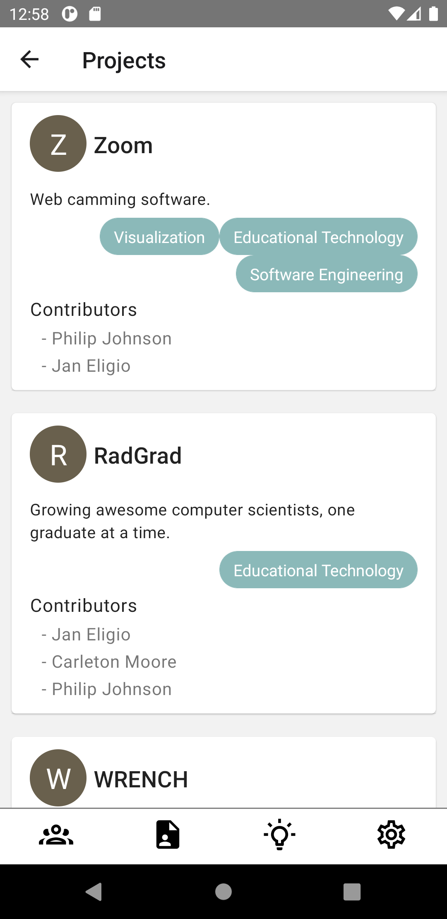
Task: Open Carleton Moore contributor under RadGrad
Action: tap(114, 662)
